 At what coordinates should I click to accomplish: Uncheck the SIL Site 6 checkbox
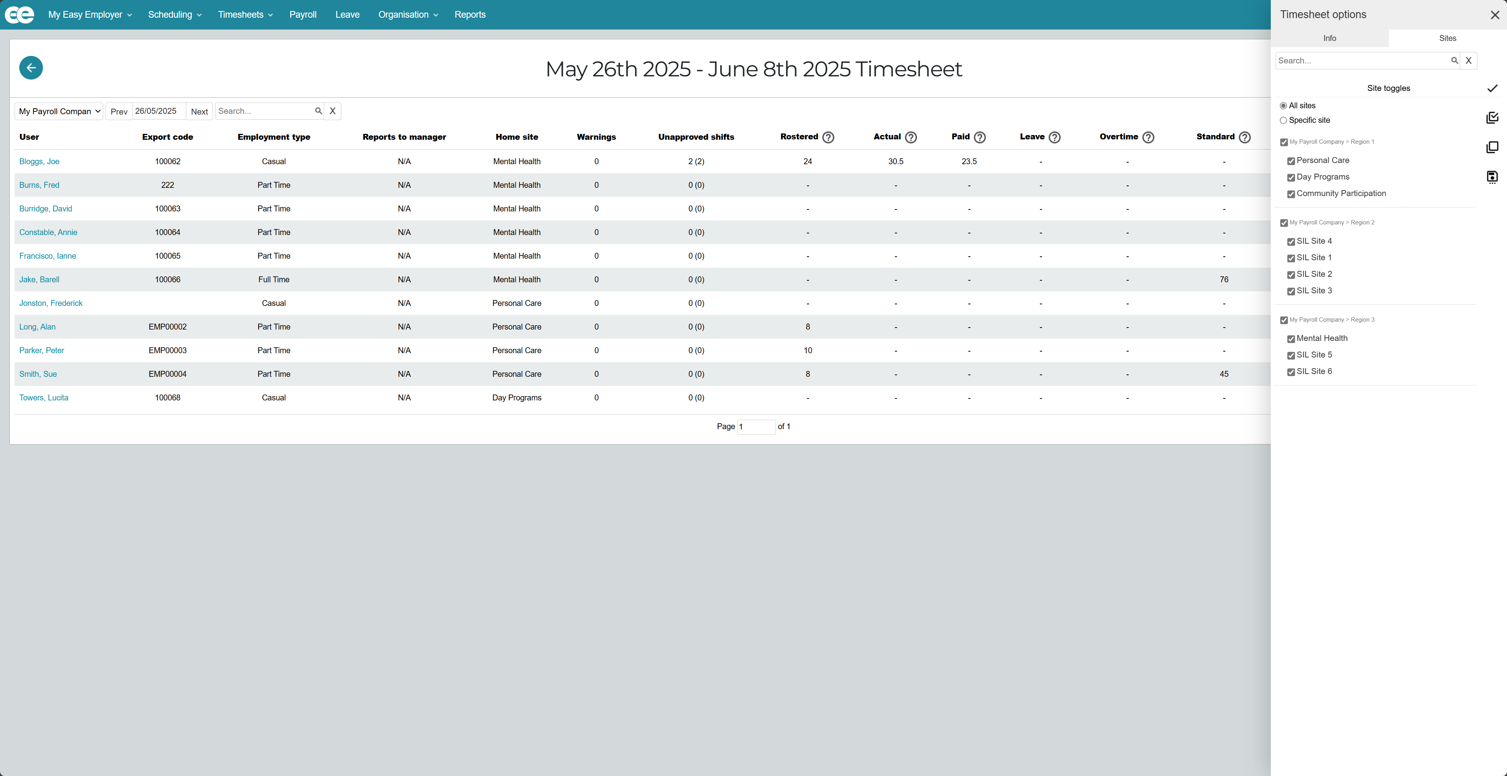tap(1291, 372)
